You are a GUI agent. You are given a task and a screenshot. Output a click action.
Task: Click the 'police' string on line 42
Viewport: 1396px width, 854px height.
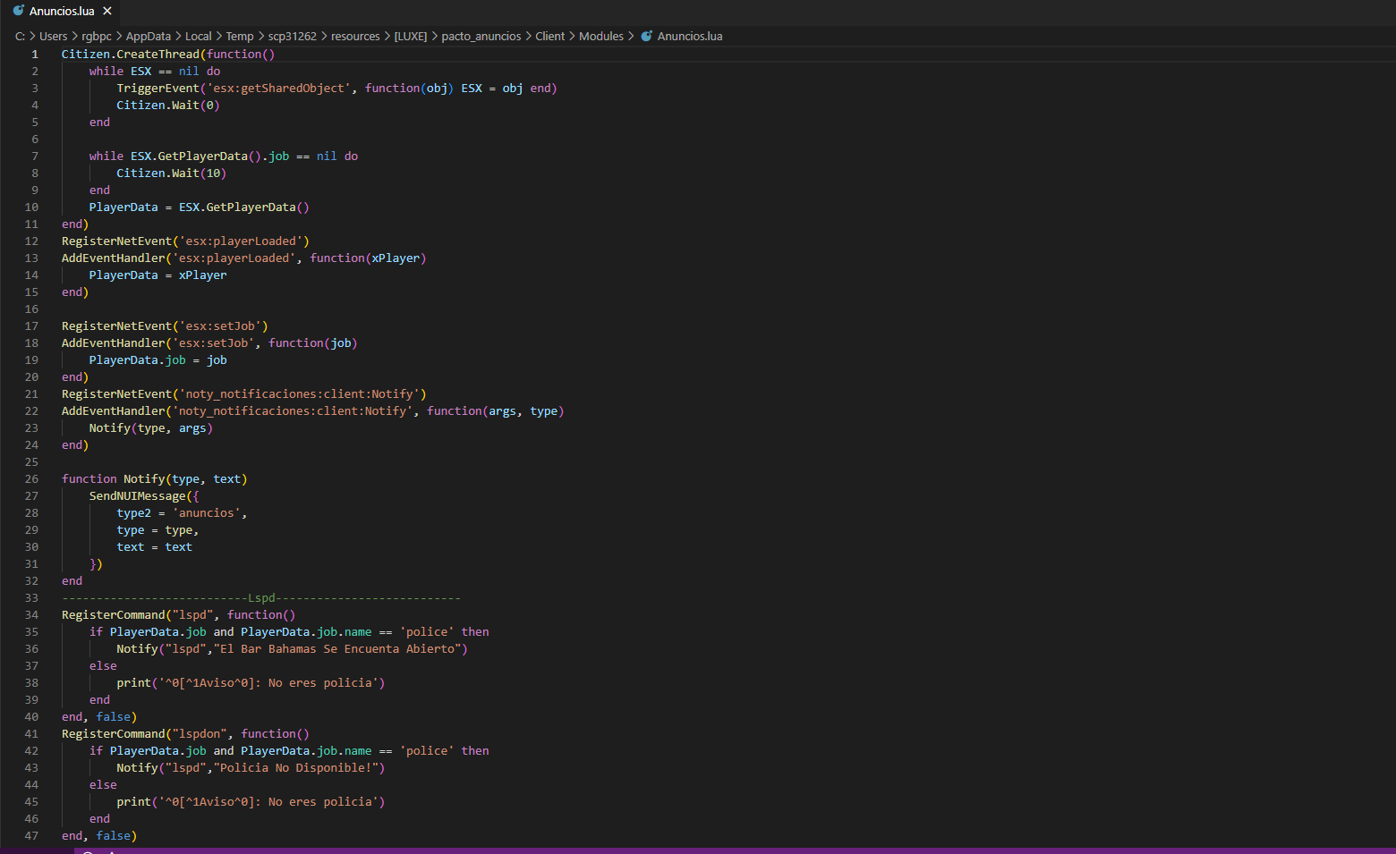[427, 750]
